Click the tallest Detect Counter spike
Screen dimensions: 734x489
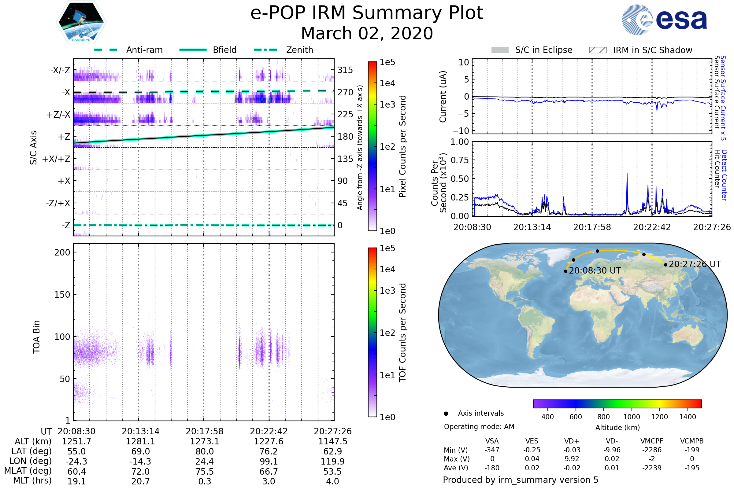pos(627,175)
